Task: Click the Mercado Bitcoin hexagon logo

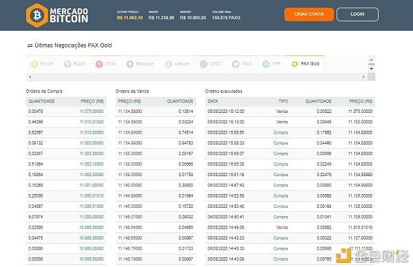Action: [37, 15]
